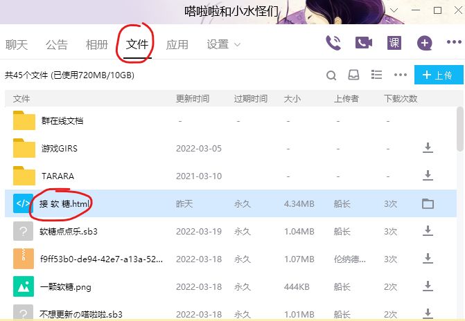
Task: Click the 4.34MB size cell
Action: point(299,203)
